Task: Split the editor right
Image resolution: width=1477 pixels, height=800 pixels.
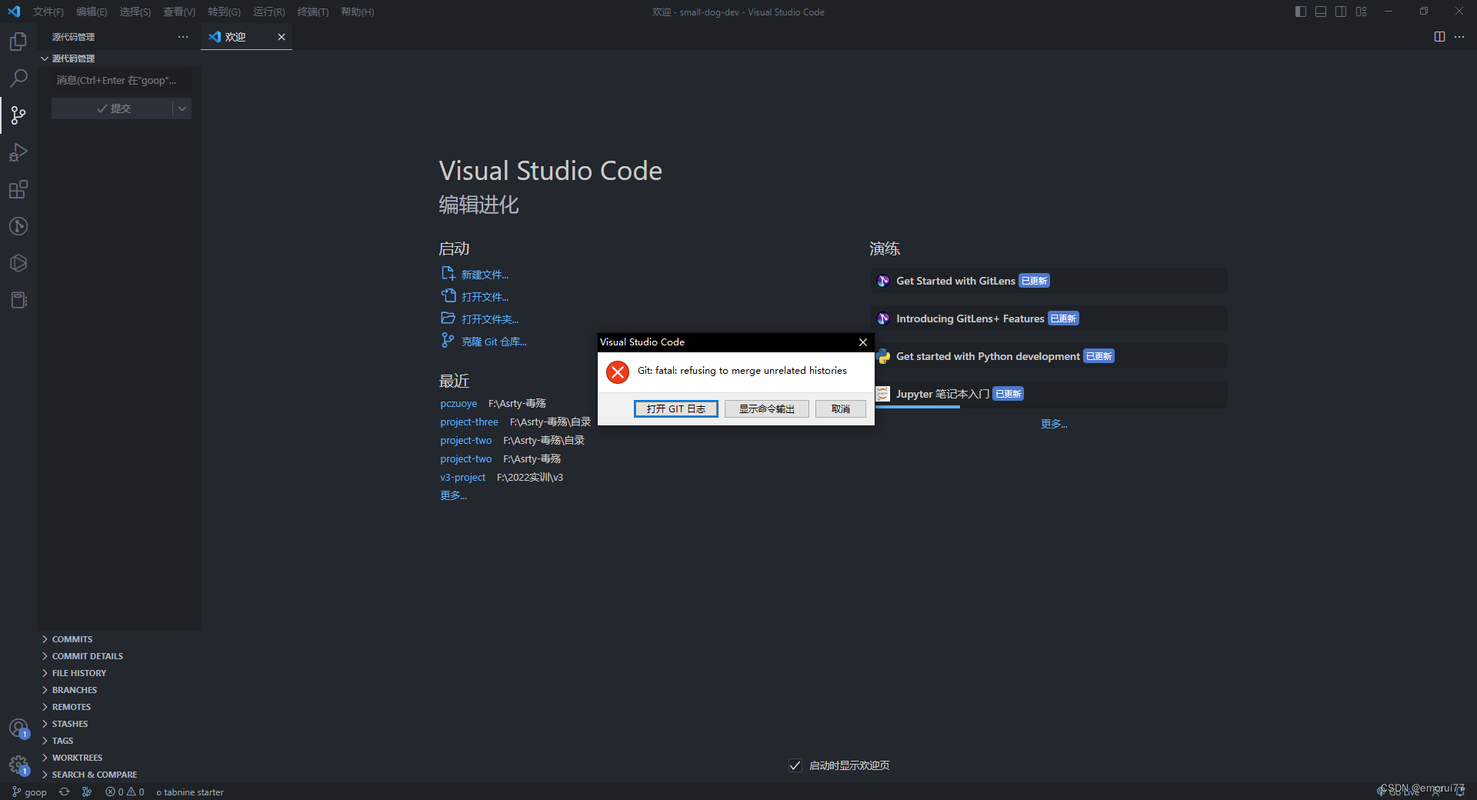Action: pos(1439,36)
